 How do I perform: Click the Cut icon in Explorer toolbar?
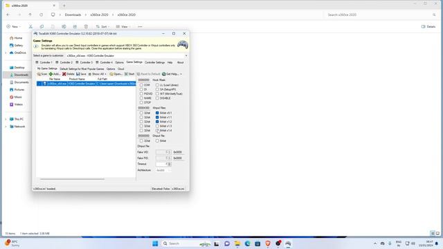tap(30, 26)
